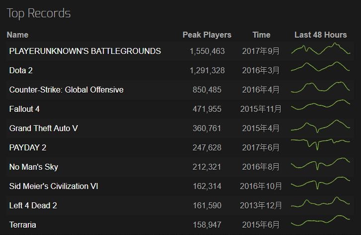Open the PLAYERUNKNOWN'S BATTLEGROUNDS game link
This screenshot has height=235, width=361.
(x=85, y=51)
